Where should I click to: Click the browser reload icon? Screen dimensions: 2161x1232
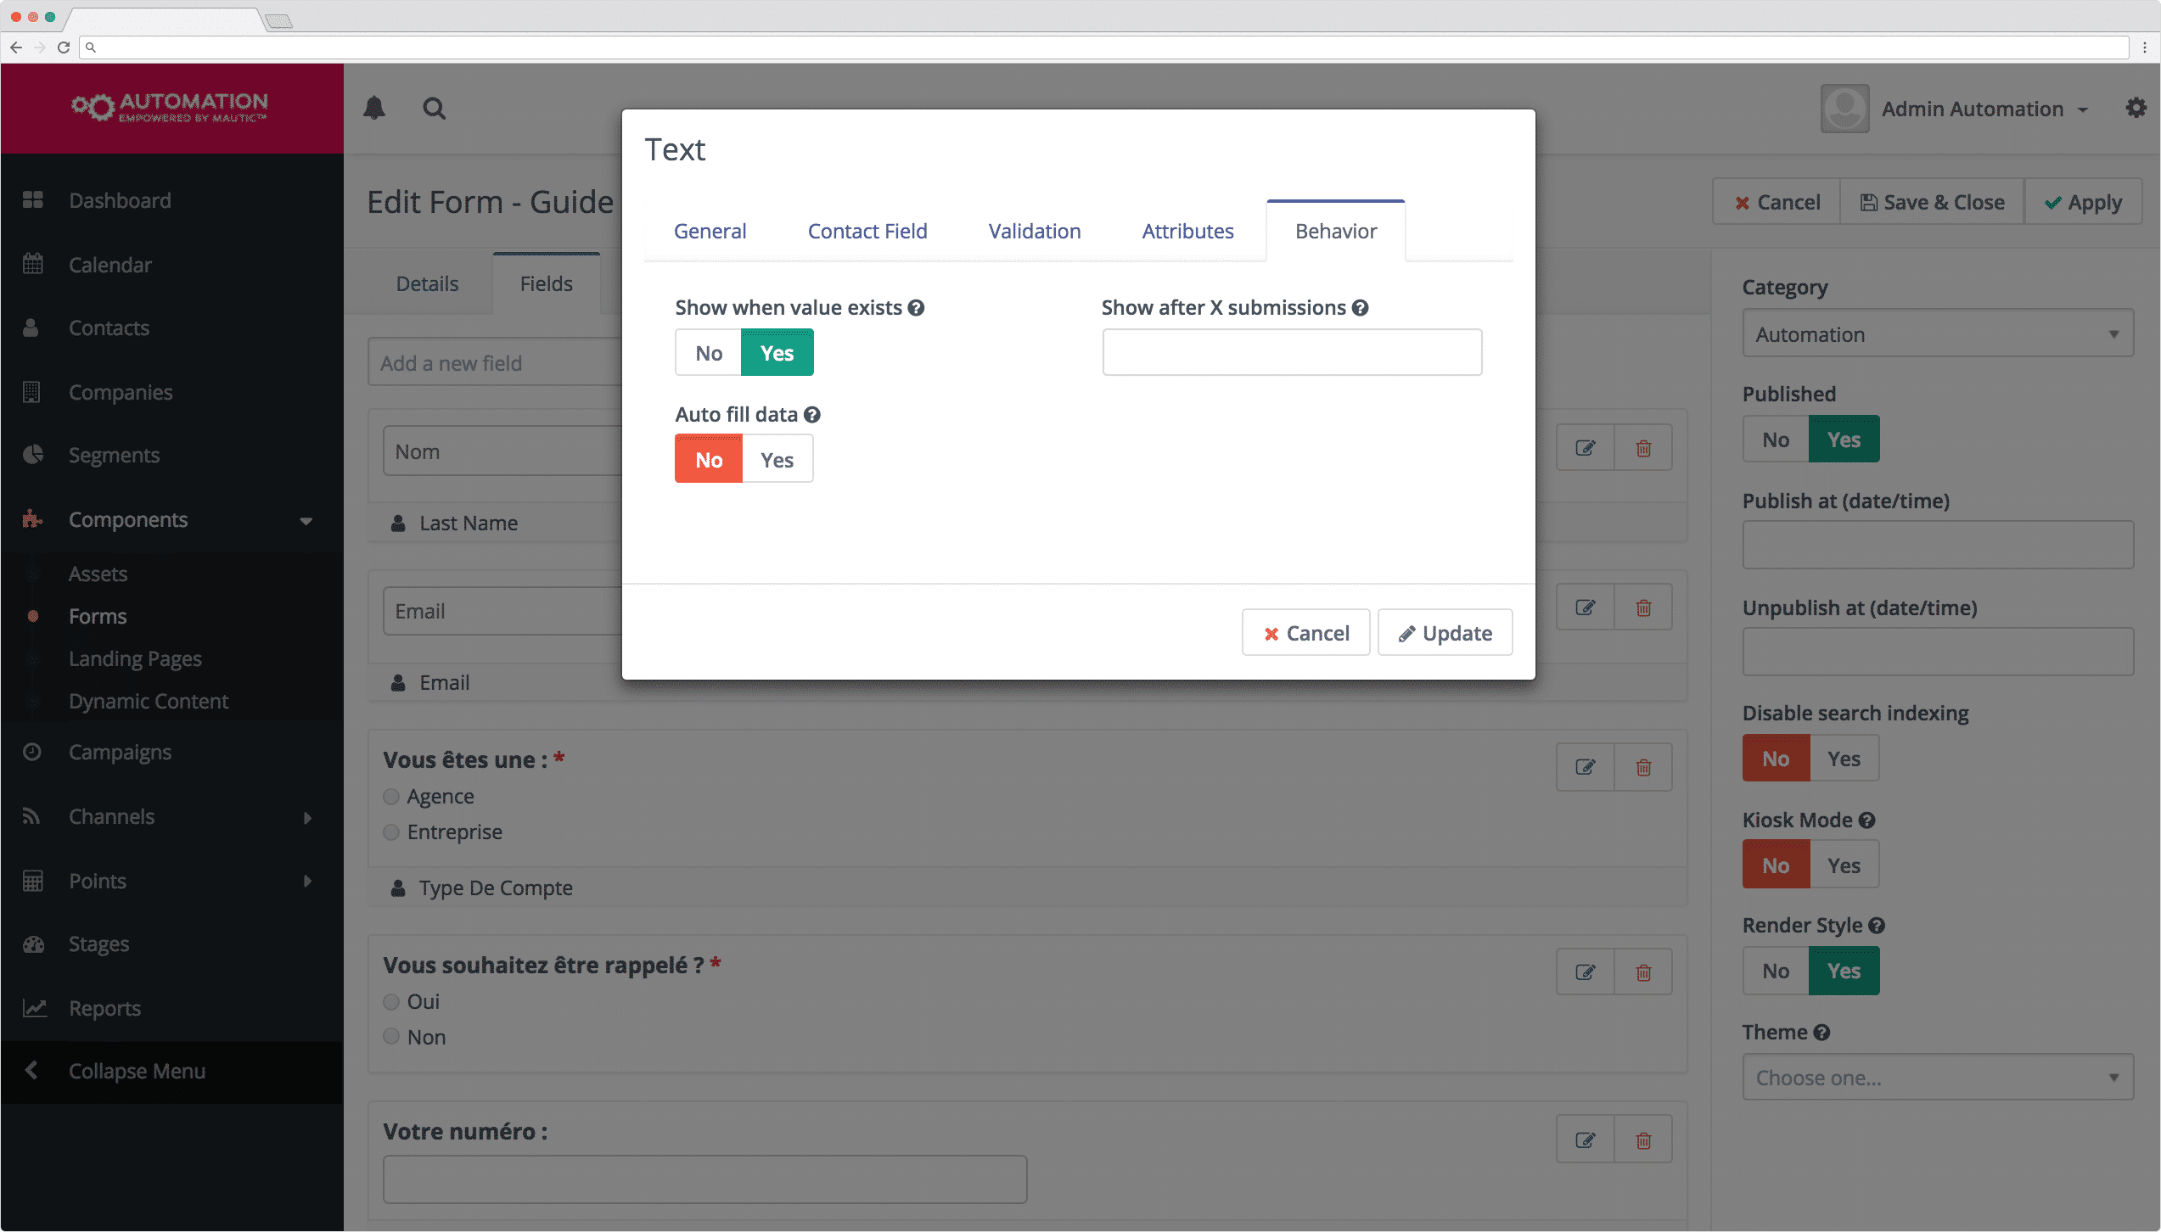pos(63,48)
